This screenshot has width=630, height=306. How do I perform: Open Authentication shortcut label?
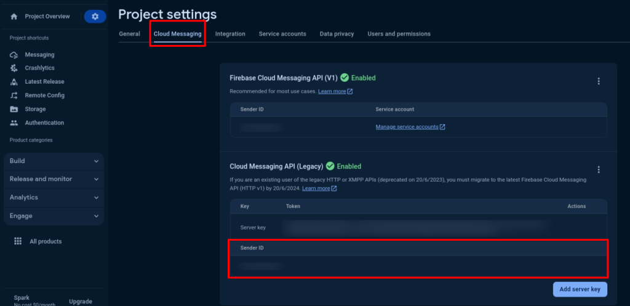click(44, 123)
